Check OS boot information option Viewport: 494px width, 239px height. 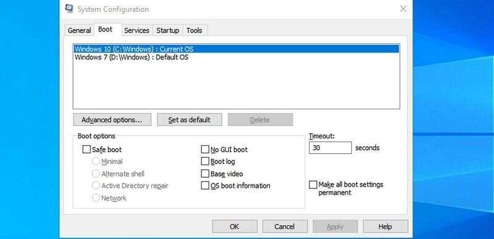tap(205, 186)
